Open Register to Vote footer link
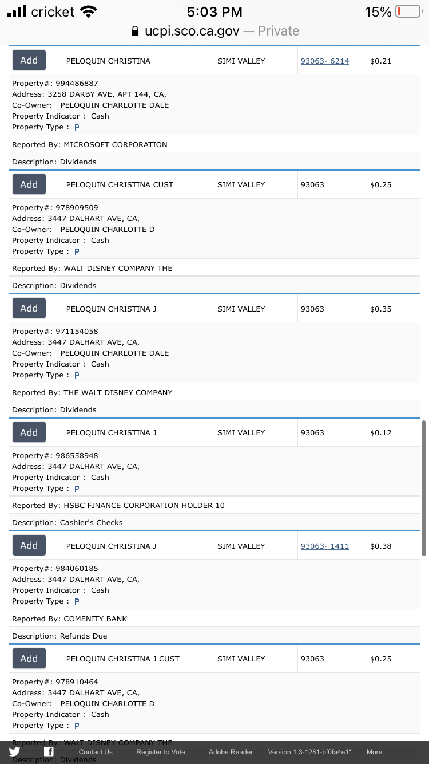Image resolution: width=429 pixels, height=764 pixels. (x=161, y=752)
